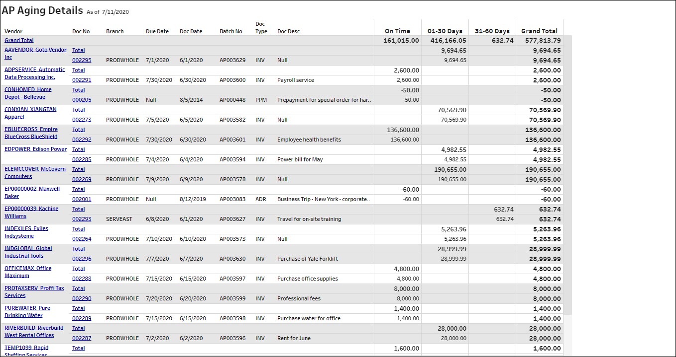The height and width of the screenshot is (357, 676).
Task: Open vendor CONXIAN XIANGTAN Apparel
Action: (30, 113)
